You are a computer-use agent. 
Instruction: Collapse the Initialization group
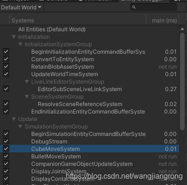[14, 37]
